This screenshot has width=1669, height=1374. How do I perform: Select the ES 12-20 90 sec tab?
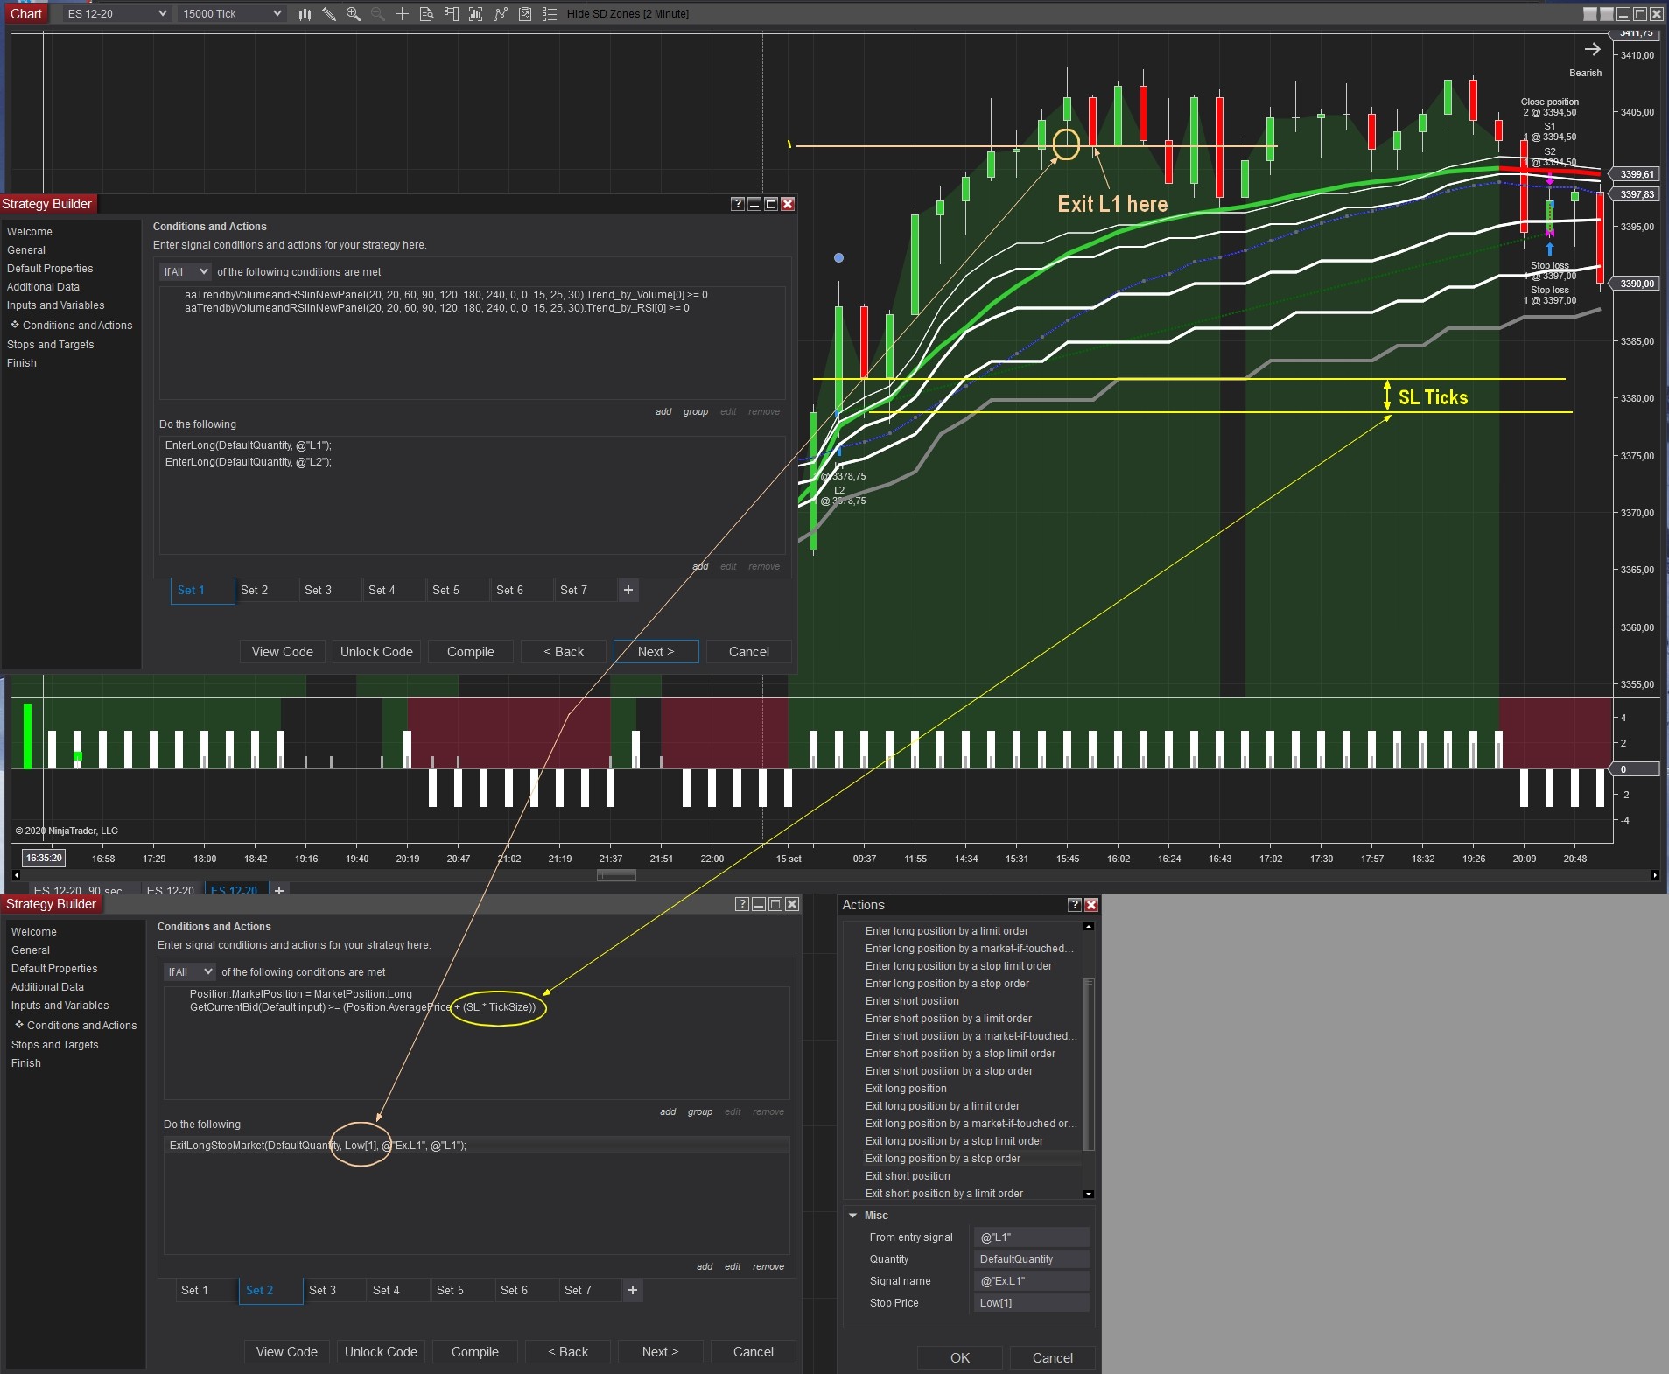(81, 890)
